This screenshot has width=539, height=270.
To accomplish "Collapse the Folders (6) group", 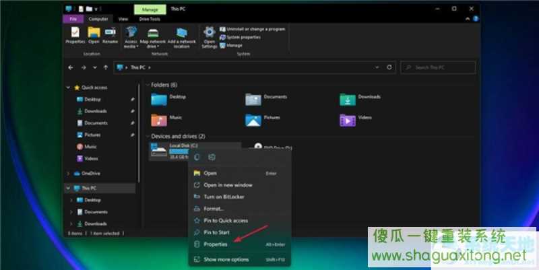I will (148, 85).
